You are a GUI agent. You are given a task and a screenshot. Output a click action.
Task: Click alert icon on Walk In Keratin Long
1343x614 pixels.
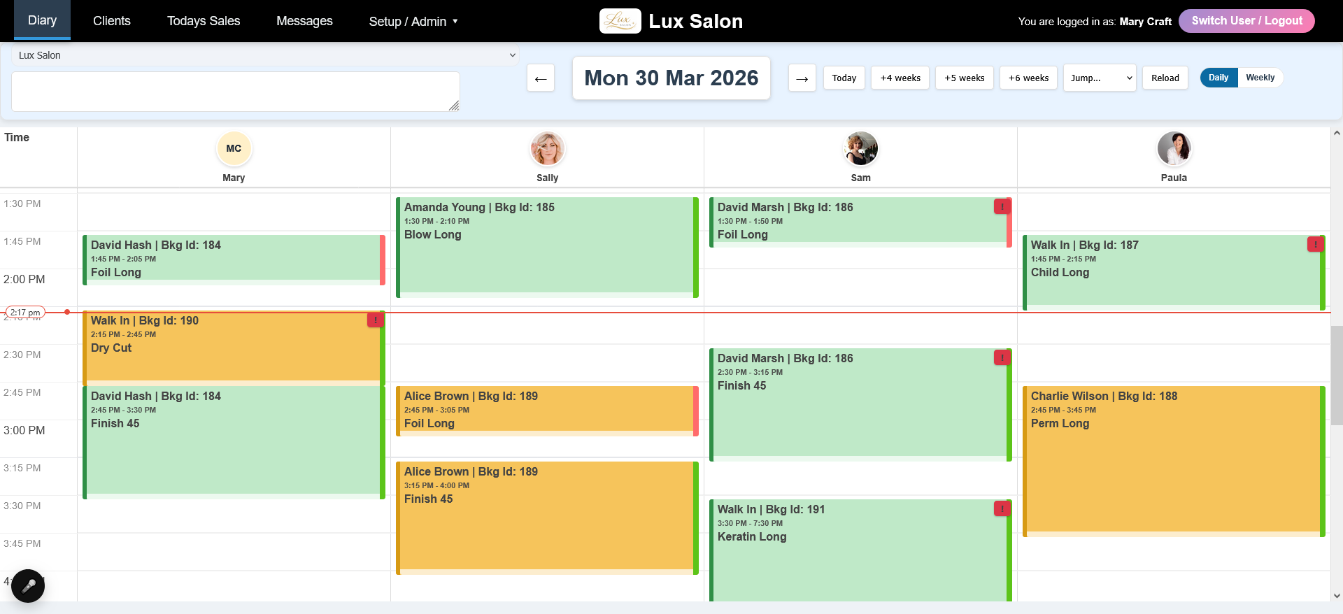coord(1002,508)
